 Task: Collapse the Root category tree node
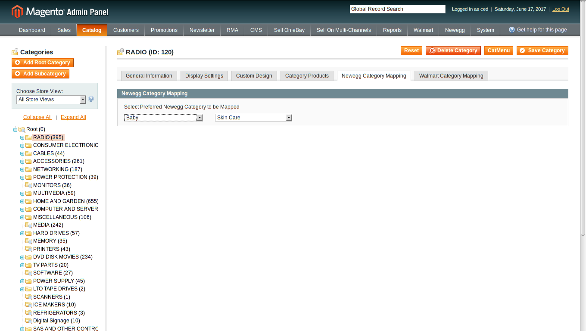tap(15, 130)
